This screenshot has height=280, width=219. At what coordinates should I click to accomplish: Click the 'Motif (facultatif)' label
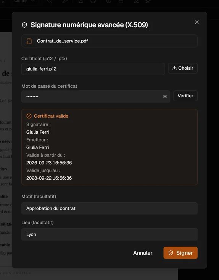pyautogui.click(x=39, y=196)
